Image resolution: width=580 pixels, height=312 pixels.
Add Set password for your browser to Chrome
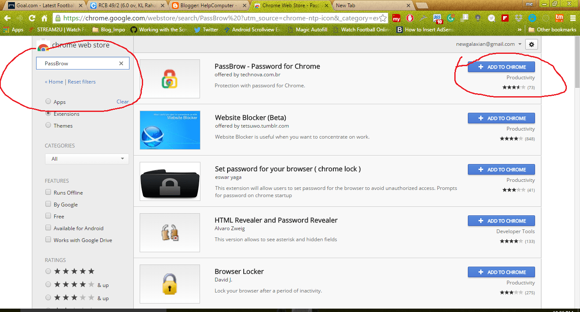(501, 170)
